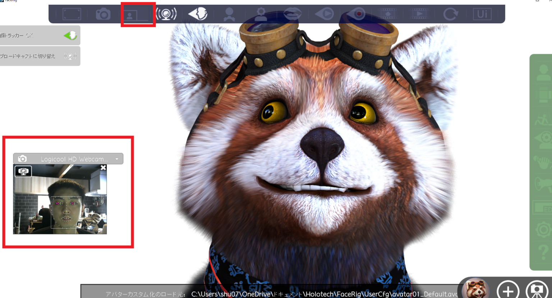Click the webcam icon on preview corner
The height and width of the screenshot is (298, 552).
point(23,171)
